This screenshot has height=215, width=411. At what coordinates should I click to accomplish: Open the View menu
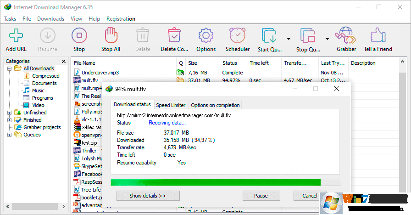click(76, 19)
